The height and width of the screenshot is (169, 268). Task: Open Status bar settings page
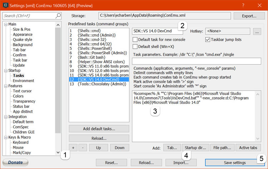[21, 106]
